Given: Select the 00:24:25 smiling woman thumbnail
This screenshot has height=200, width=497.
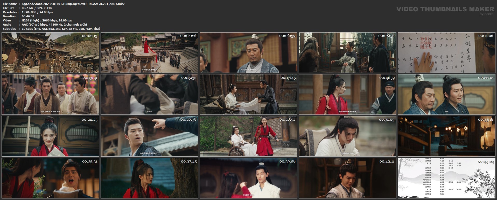Looking at the screenshot, I should (50, 136).
